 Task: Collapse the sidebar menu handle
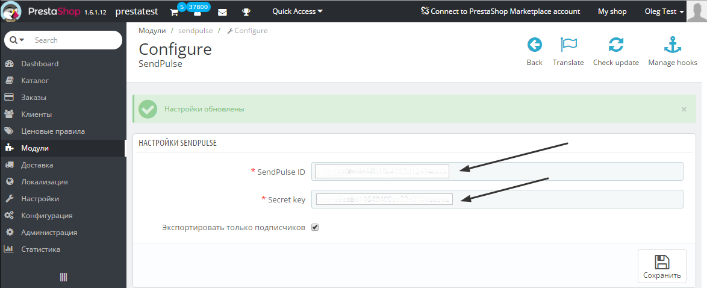point(64,277)
